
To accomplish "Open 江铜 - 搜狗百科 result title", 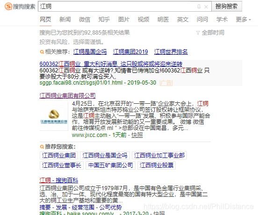I will coord(59,180).
